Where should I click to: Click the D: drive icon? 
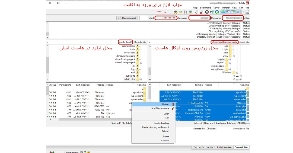tap(237, 76)
